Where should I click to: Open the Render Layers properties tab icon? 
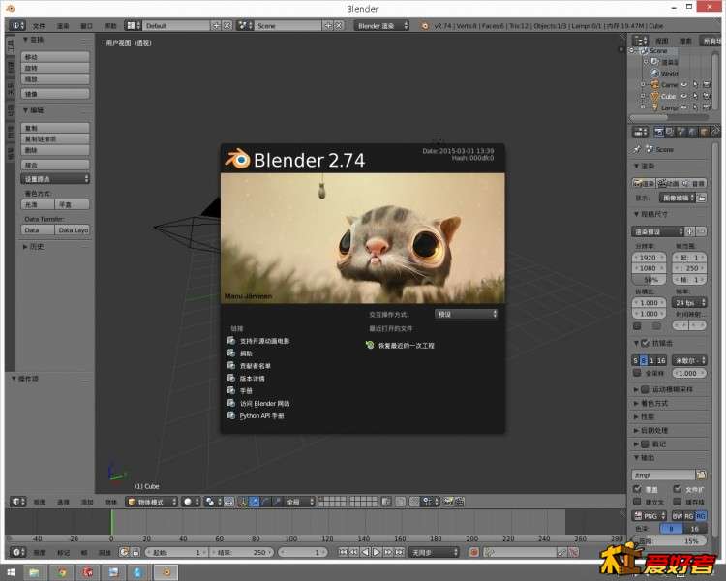[x=670, y=132]
